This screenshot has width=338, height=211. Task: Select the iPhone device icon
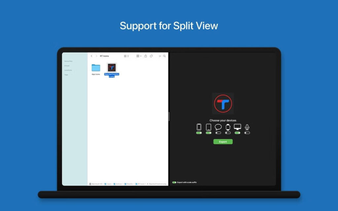(199, 127)
